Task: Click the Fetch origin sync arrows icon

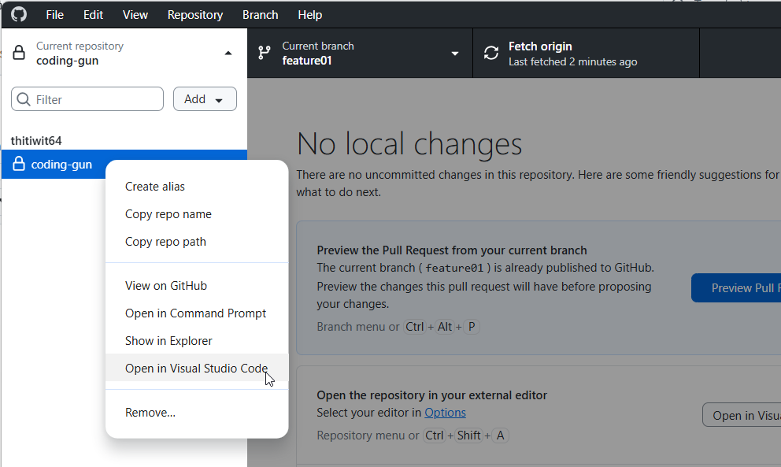Action: coord(491,53)
